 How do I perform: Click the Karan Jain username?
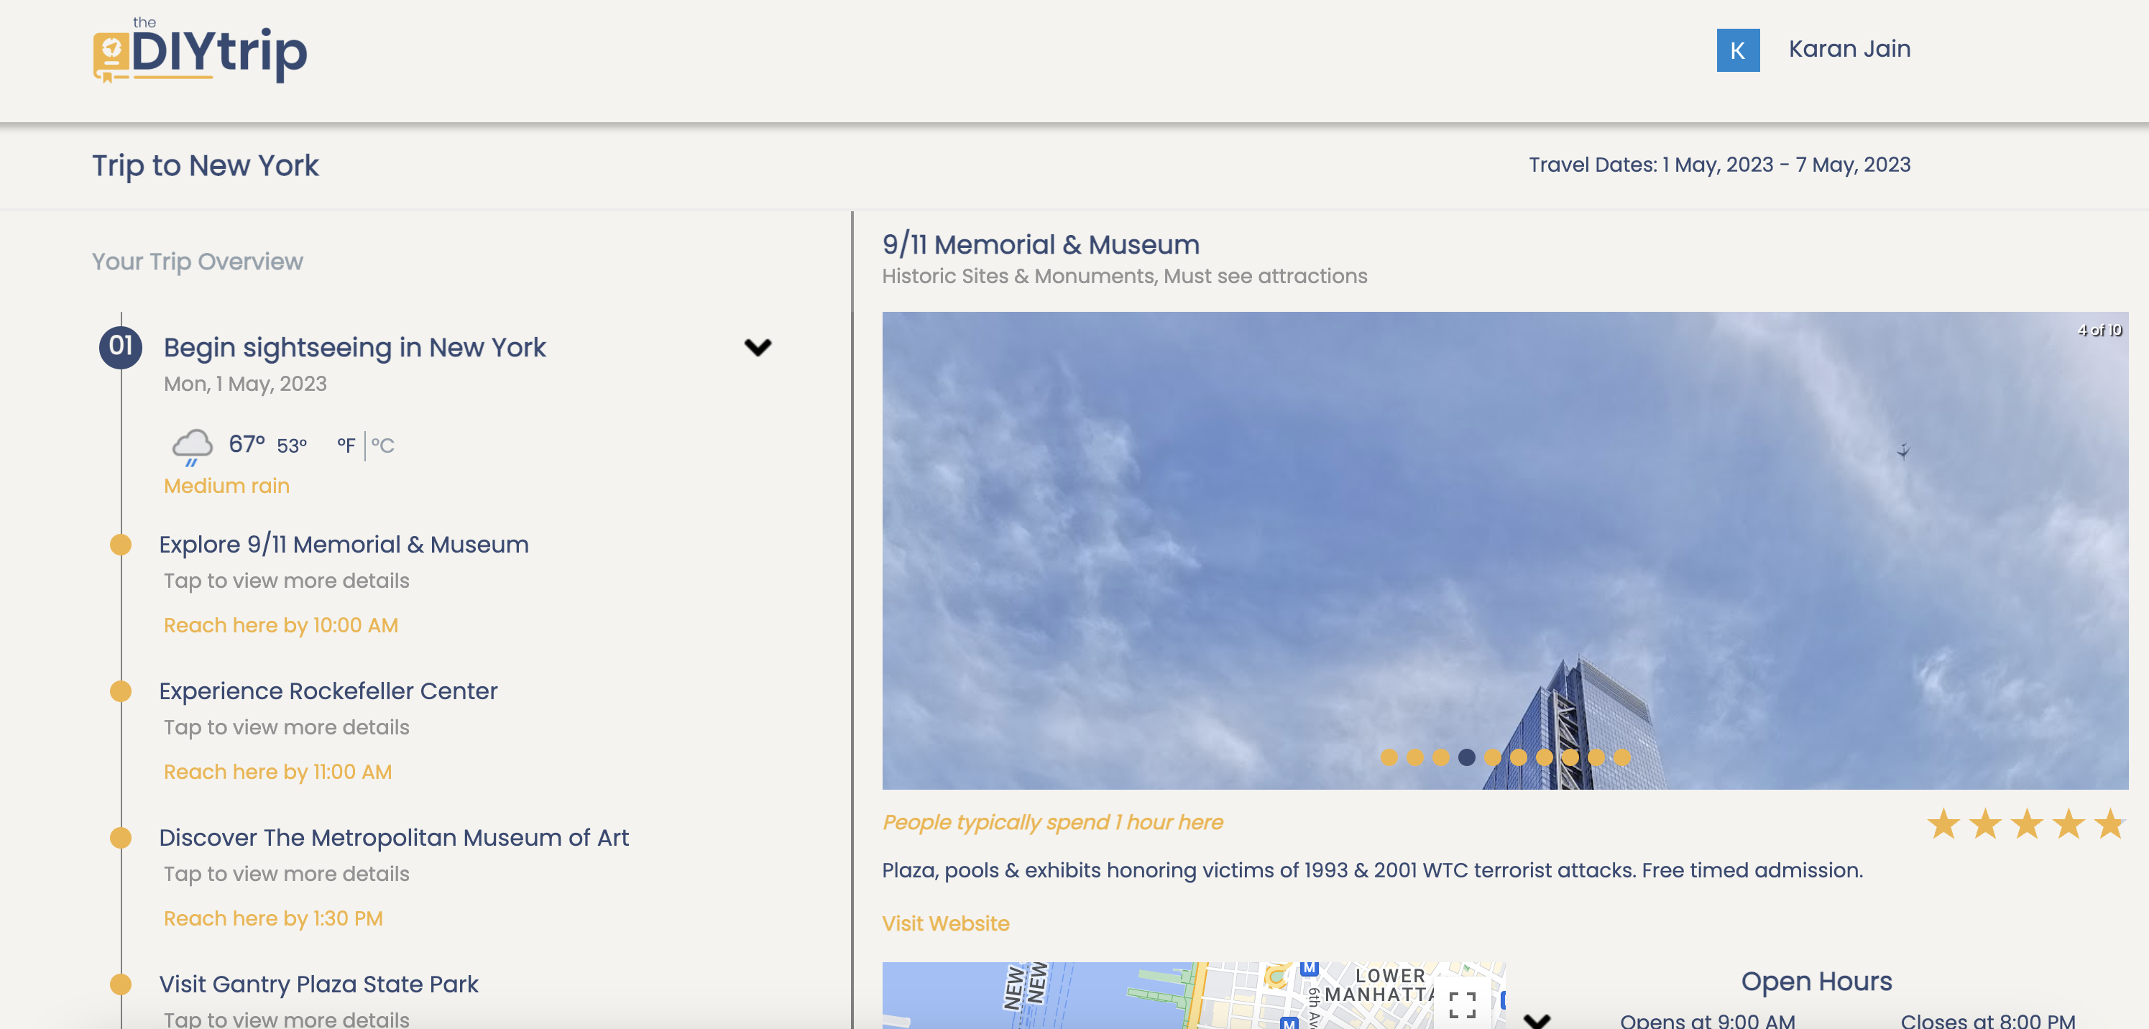1849,48
